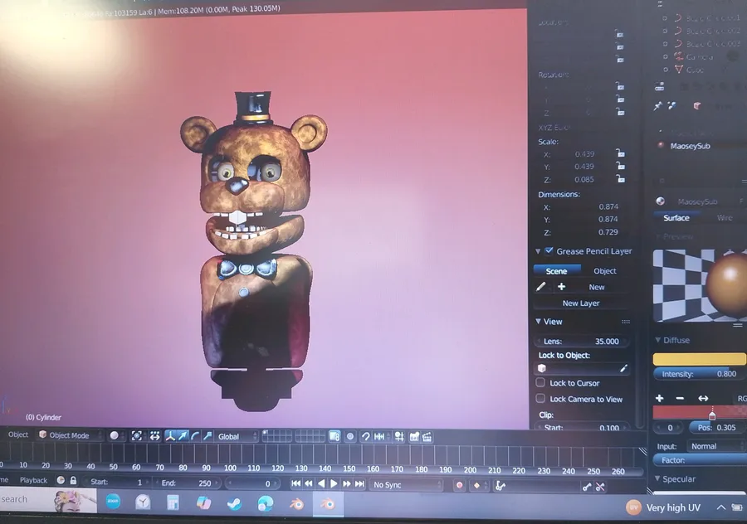Collapse the Grease Pencil Layer panel
Viewport: 747px width, 524px height.
538,251
